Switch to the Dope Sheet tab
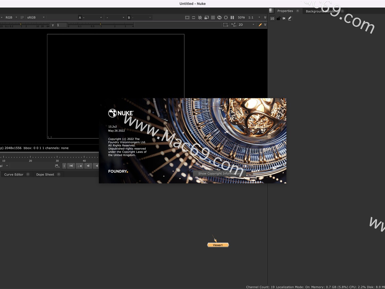The width and height of the screenshot is (385, 289). click(45, 174)
